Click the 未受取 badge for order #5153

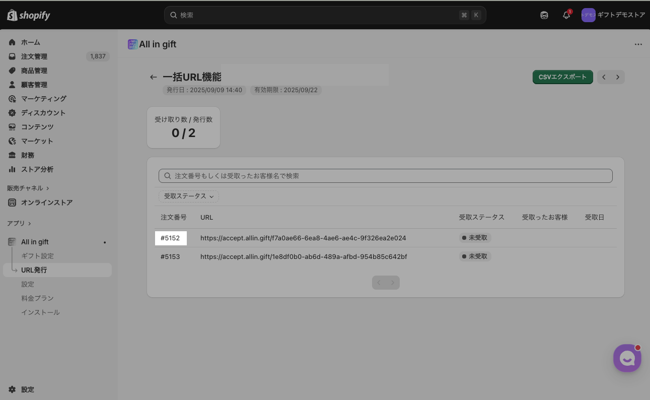[x=475, y=256]
